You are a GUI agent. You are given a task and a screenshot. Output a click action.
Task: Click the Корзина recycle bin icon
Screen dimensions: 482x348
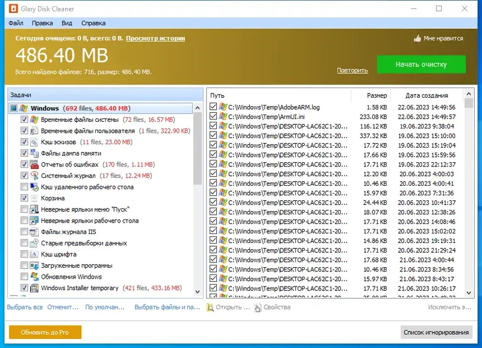[x=34, y=198]
